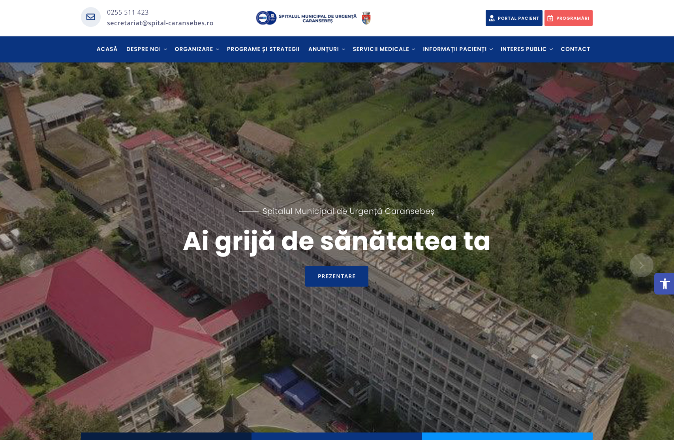Screen dimensions: 674x440
Task: Click the secretariat email address link
Action: point(160,23)
